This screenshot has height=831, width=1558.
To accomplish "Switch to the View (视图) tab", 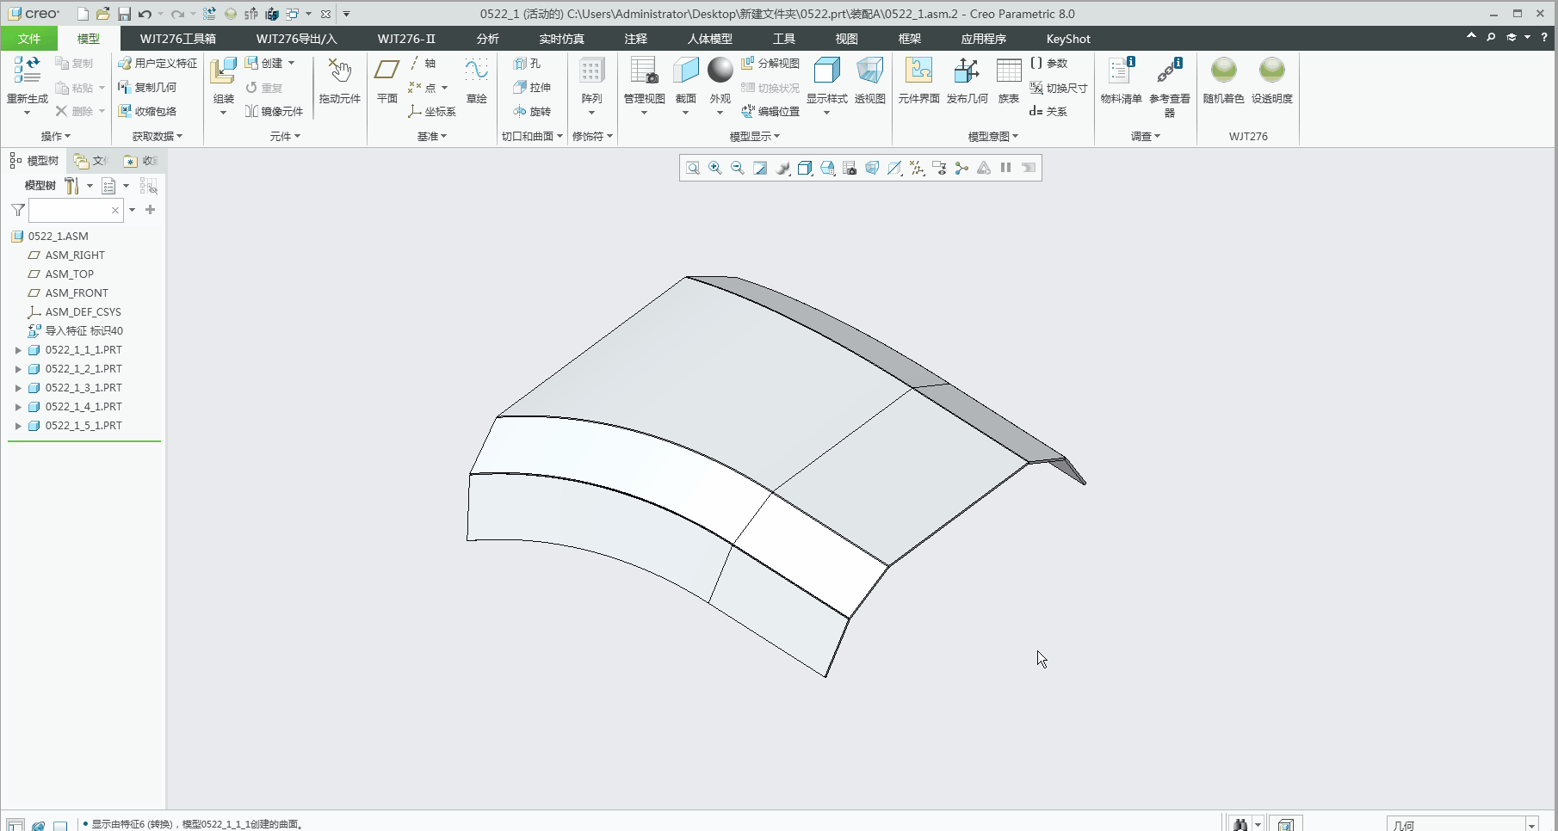I will [847, 39].
